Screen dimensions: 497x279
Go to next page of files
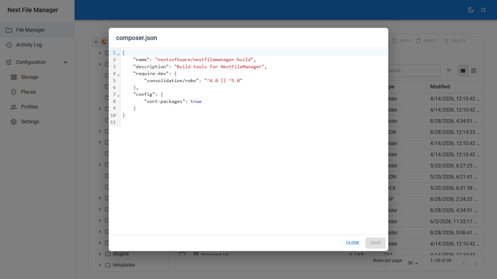pyautogui.click(x=476, y=263)
